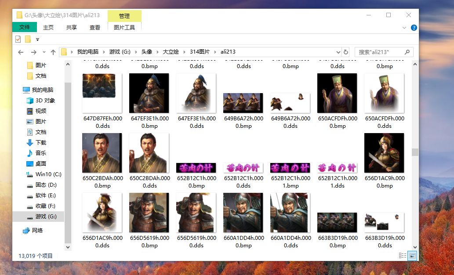This screenshot has height=275, width=454.
Task: Open help with the question mark icon
Action: tap(414, 28)
